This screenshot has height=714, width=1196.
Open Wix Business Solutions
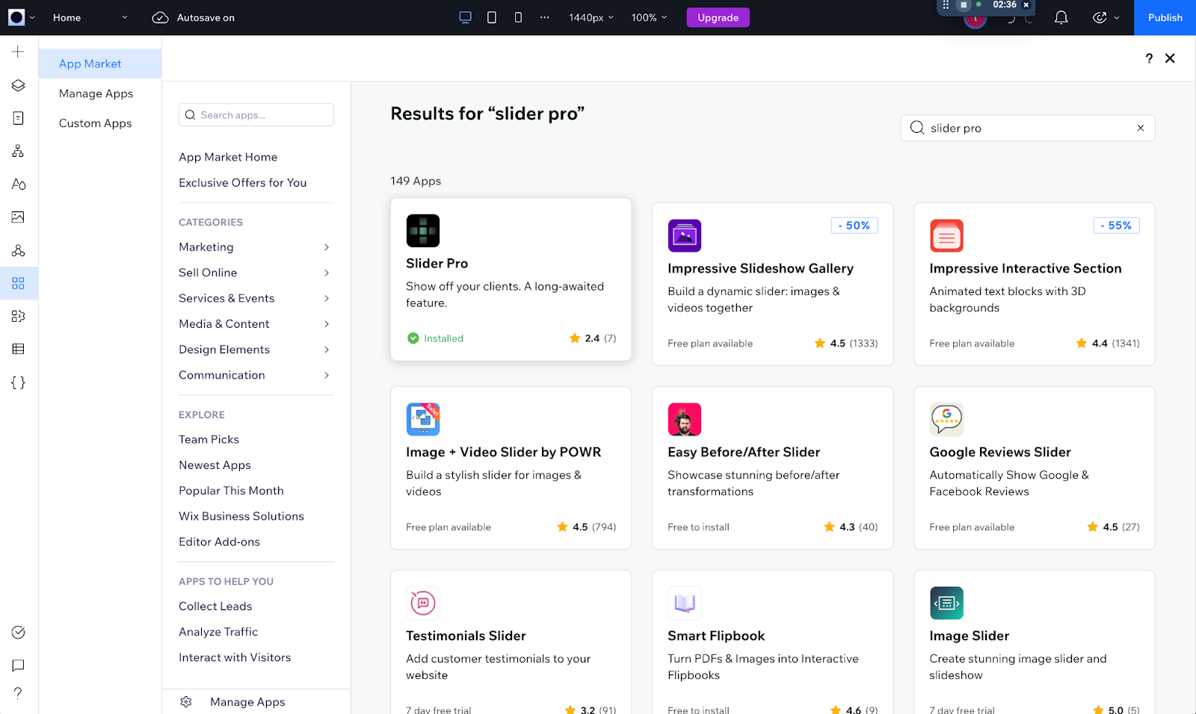[x=241, y=516]
